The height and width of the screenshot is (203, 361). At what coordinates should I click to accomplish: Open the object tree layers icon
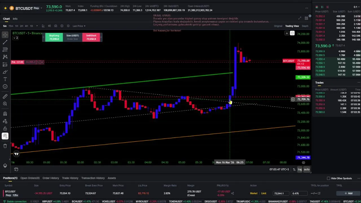pyautogui.click(x=5, y=166)
